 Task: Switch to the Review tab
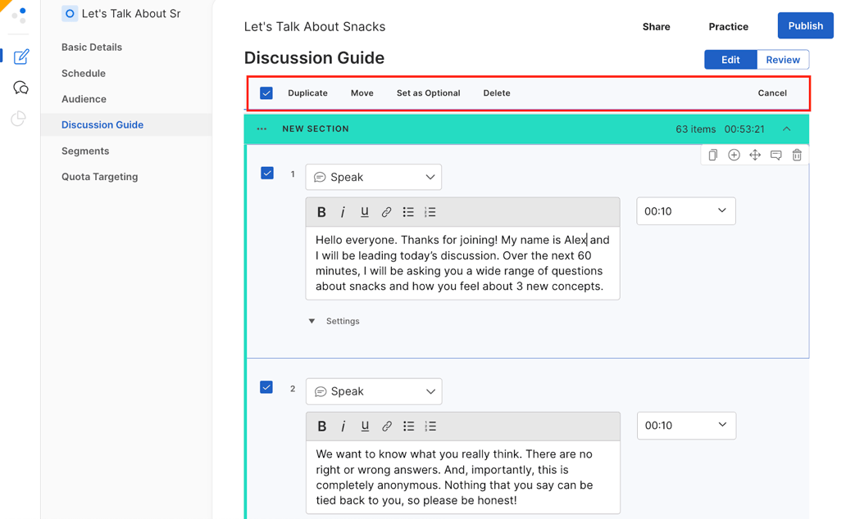(783, 59)
